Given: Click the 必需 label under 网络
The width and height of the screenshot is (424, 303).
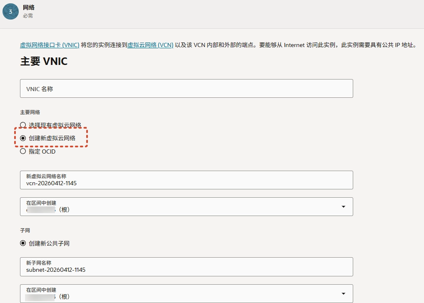Looking at the screenshot, I should [28, 16].
